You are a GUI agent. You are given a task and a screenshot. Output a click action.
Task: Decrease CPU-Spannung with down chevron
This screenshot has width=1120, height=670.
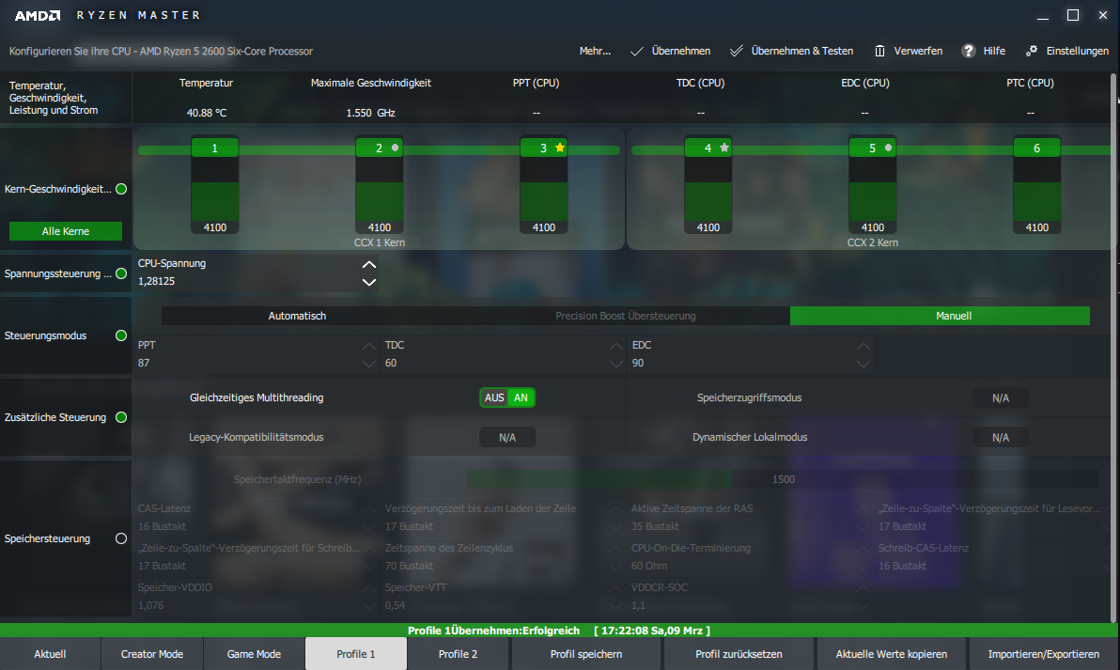(369, 282)
